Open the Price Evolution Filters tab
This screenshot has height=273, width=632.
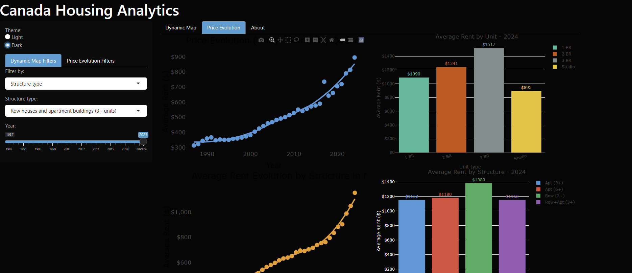click(x=91, y=61)
